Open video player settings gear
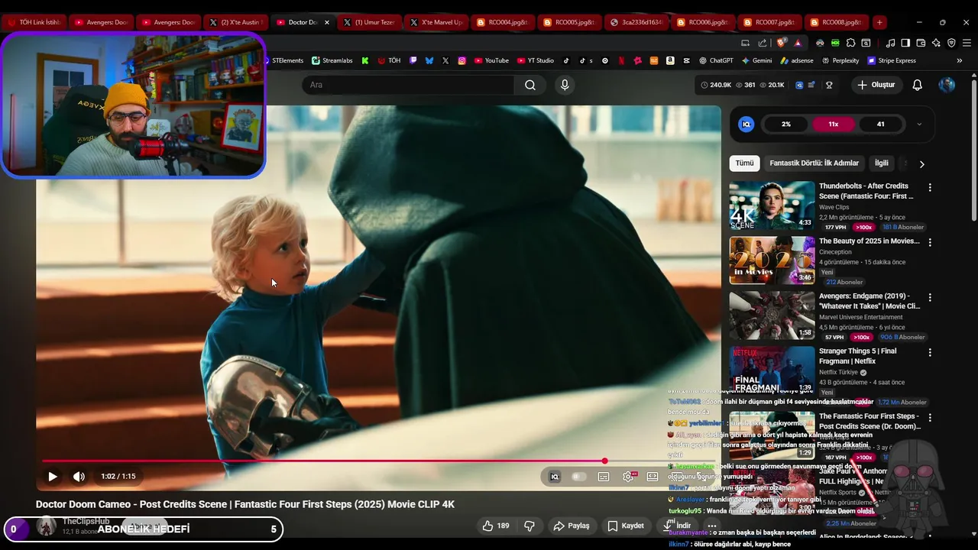Image resolution: width=978 pixels, height=550 pixels. coord(628,477)
